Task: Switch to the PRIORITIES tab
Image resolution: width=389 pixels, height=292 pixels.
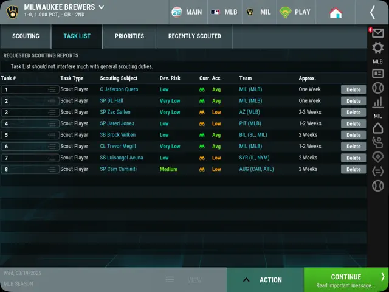Action: [129, 36]
